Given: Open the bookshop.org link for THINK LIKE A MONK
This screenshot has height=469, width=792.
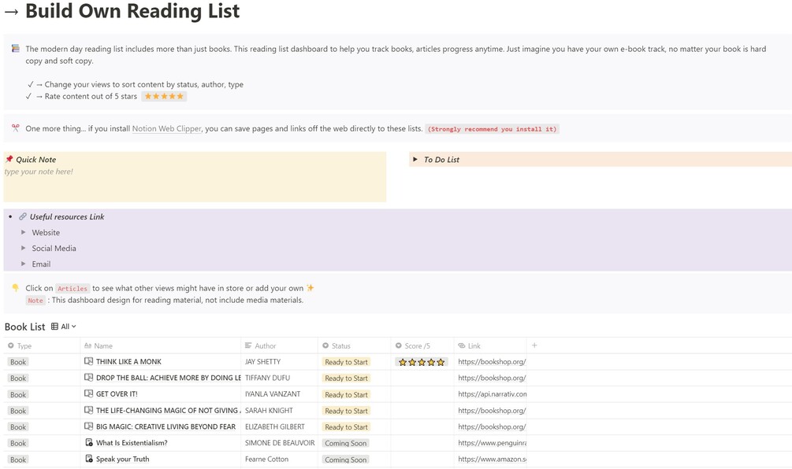Looking at the screenshot, I should (492, 362).
